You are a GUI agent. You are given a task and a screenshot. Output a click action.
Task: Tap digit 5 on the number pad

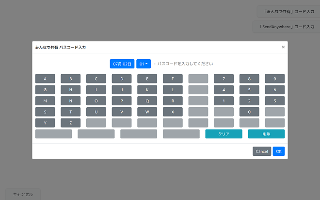pyautogui.click(x=249, y=90)
